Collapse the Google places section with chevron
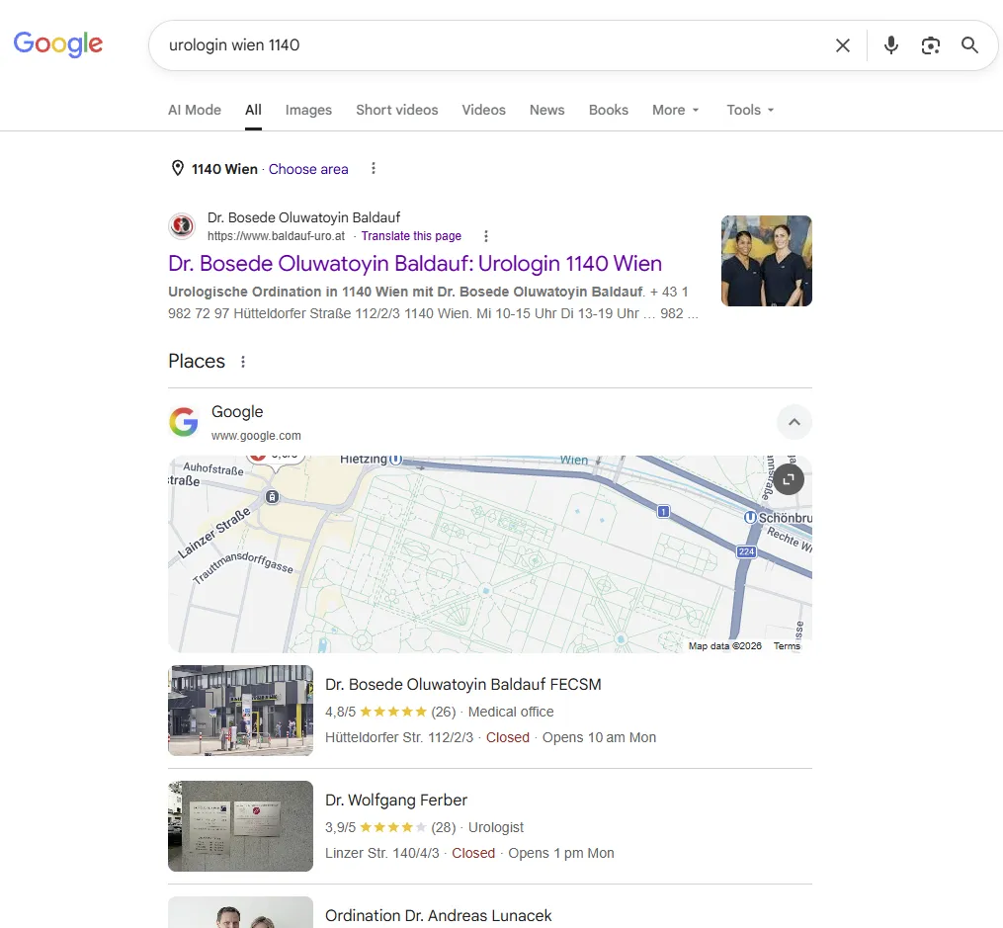Screen dimensions: 1003x928 coord(794,422)
